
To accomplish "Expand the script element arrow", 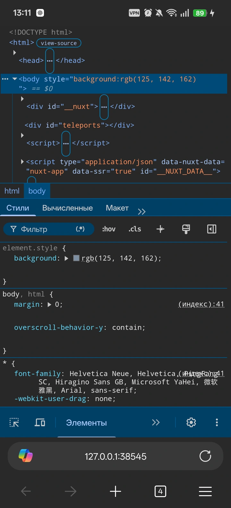I will [x=22, y=135].
